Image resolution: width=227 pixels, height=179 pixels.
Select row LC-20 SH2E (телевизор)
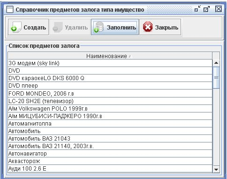pyautogui.click(x=110, y=101)
